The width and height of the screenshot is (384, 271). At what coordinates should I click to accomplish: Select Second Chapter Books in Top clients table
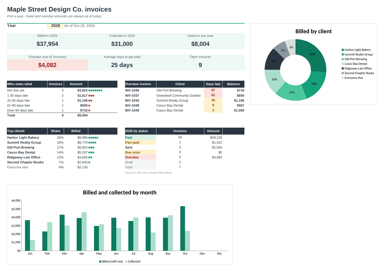tap(25, 162)
